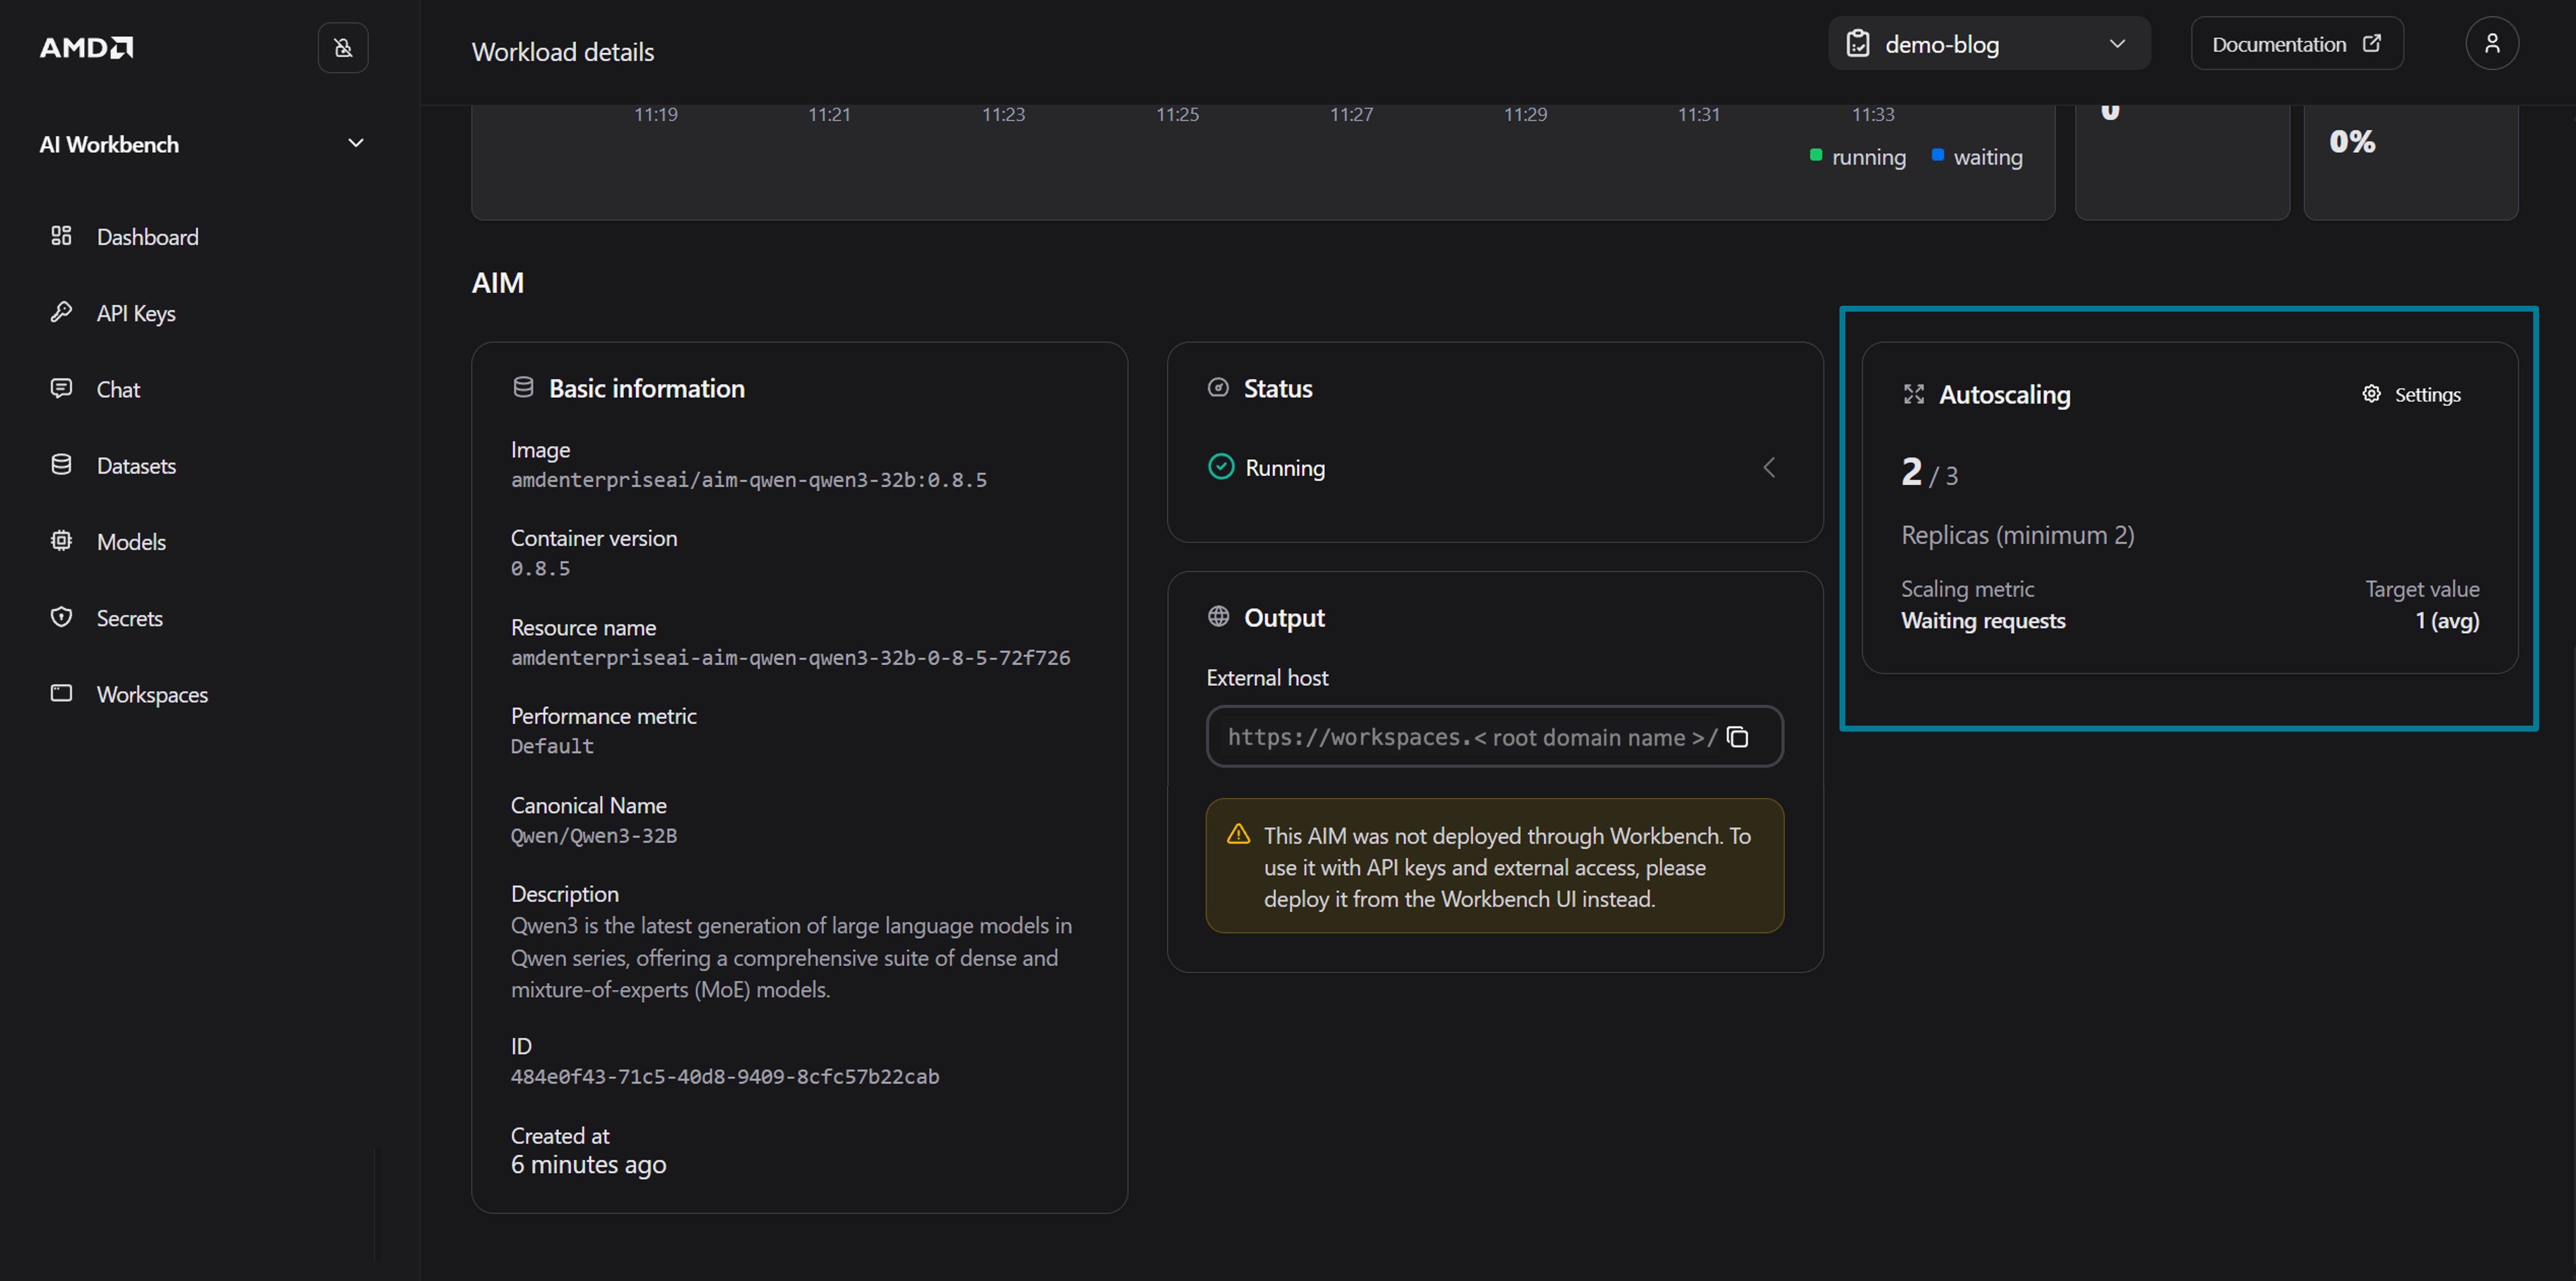Click the Secrets shield icon
2576x1281 pixels.
pos(61,617)
